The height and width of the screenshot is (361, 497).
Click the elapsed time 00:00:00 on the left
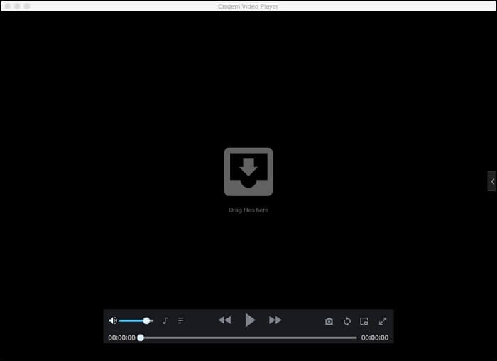[x=121, y=338]
